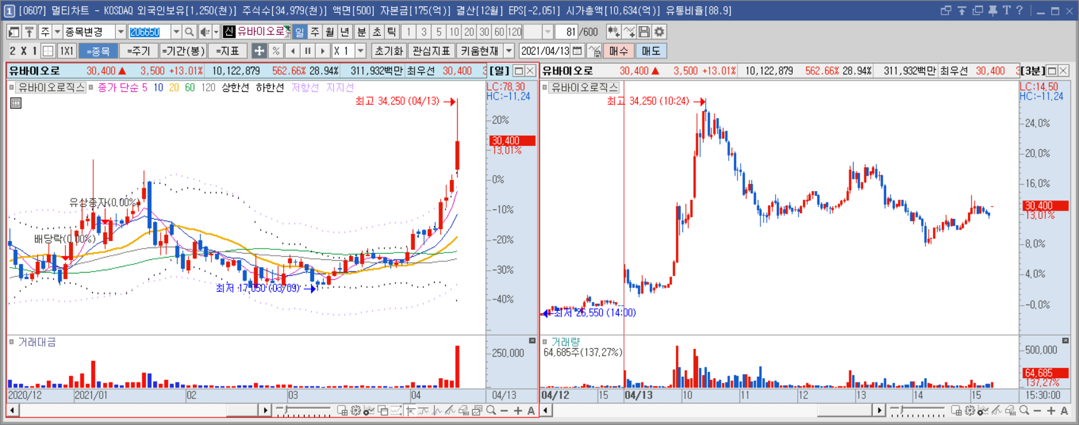Toggle the =주기 sync button
The height and width of the screenshot is (425, 1079).
138,51
